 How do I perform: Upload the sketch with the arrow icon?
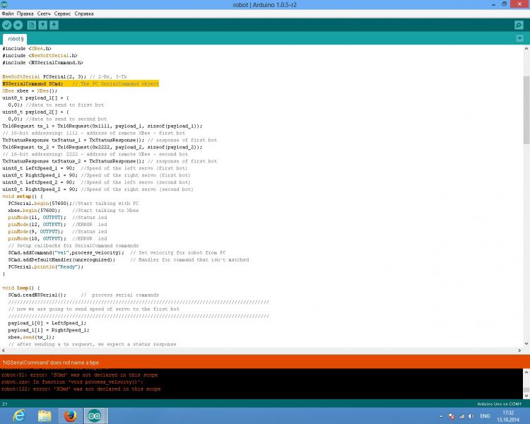tap(18, 25)
